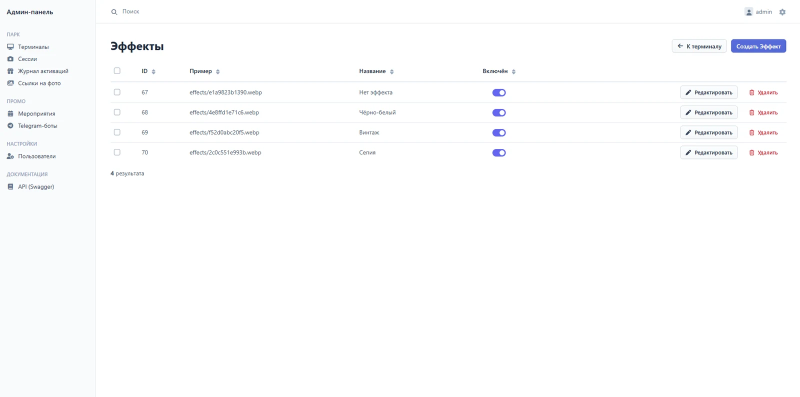Screen dimensions: 800x397
Task: Click the admin user avatar icon
Action: [x=748, y=12]
